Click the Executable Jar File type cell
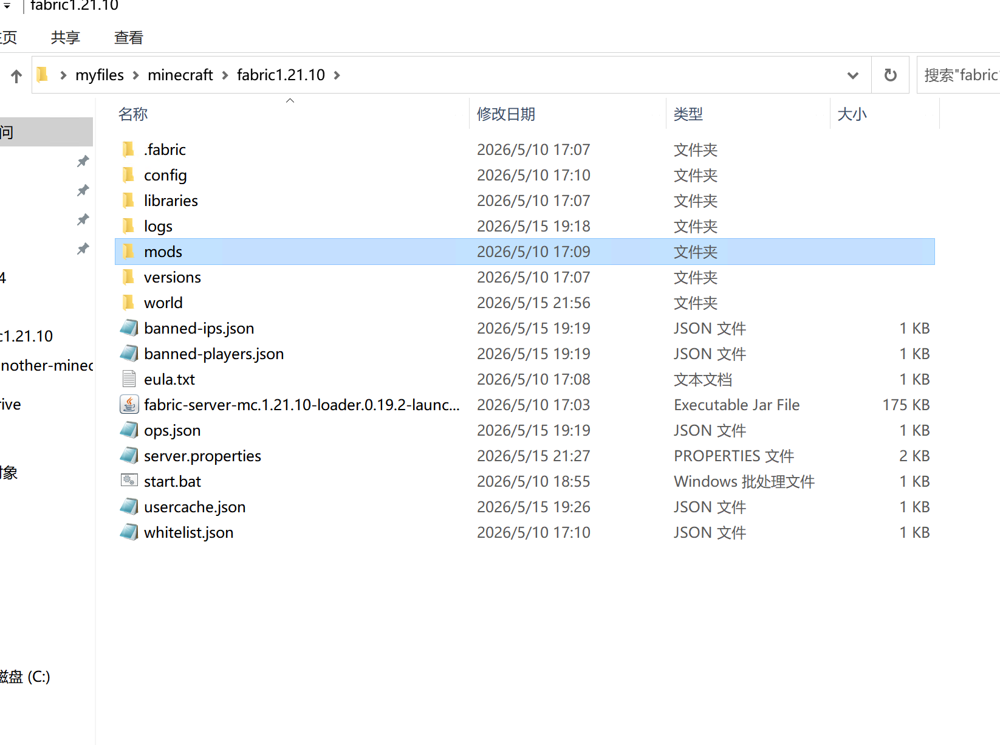 pyautogui.click(x=736, y=405)
